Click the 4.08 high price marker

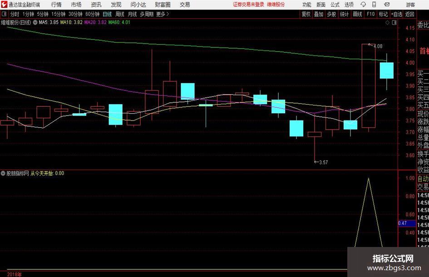click(x=378, y=46)
